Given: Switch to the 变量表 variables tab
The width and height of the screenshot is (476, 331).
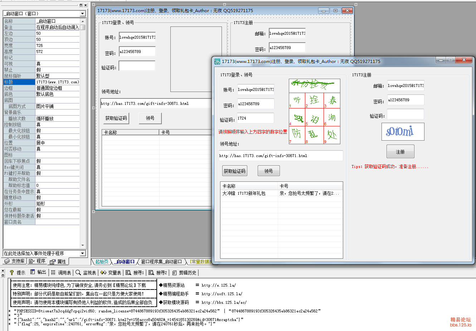Looking at the screenshot, I should click(111, 273).
